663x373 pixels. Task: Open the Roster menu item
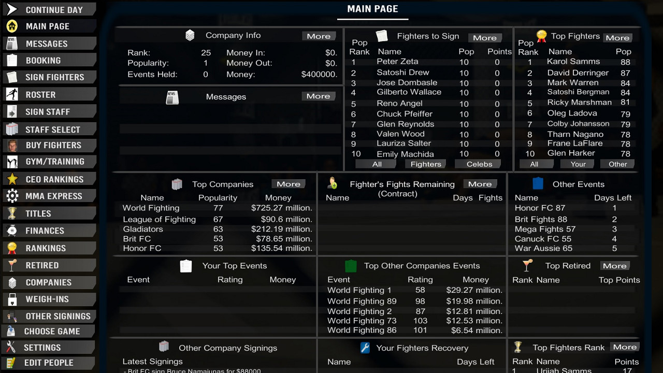coord(40,95)
